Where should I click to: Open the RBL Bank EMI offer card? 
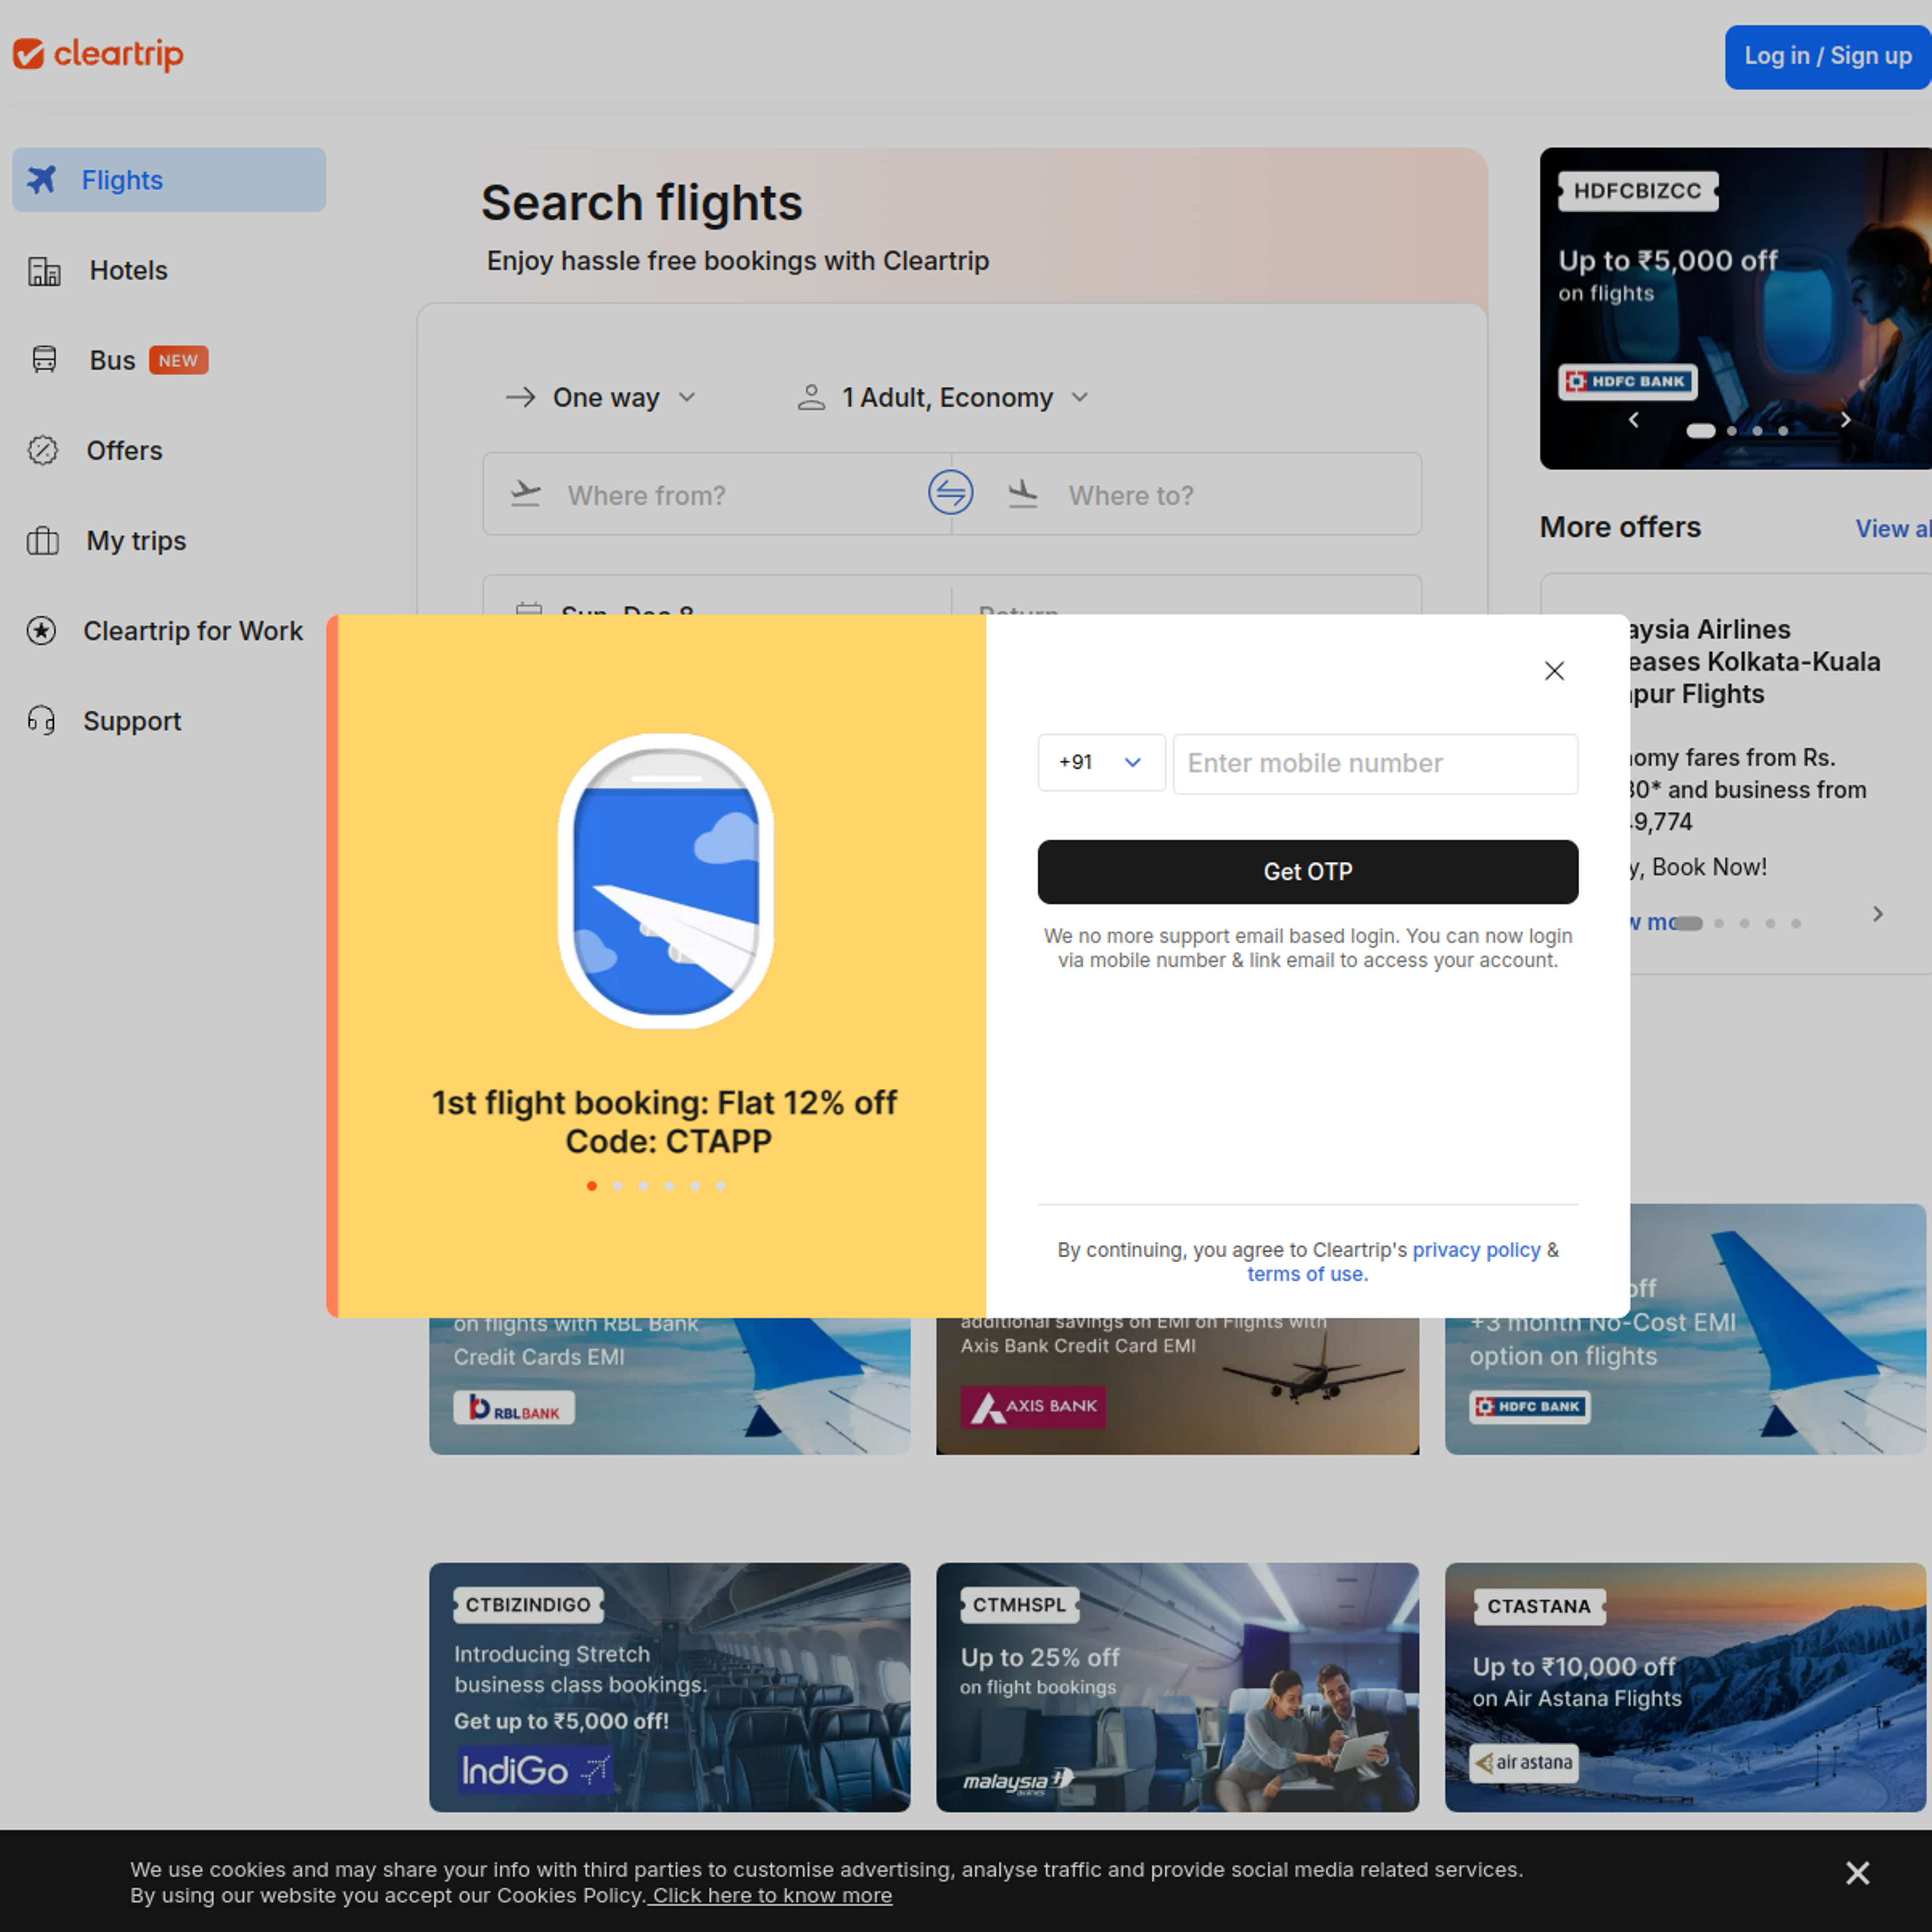(x=669, y=1385)
